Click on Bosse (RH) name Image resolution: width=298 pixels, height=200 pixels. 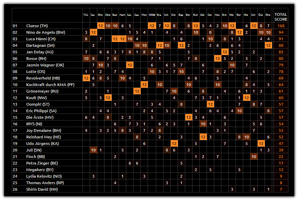point(36,59)
